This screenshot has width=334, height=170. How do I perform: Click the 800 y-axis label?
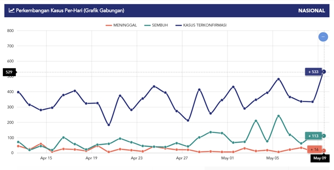coord(10,31)
